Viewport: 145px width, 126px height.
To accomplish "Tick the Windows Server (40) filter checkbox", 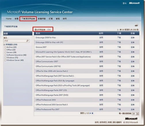I will coord(5,60).
